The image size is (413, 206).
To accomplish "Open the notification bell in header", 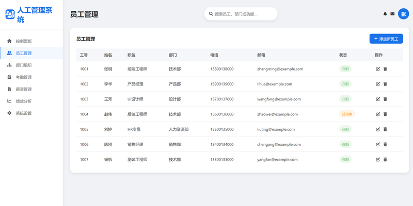I will pos(385,14).
